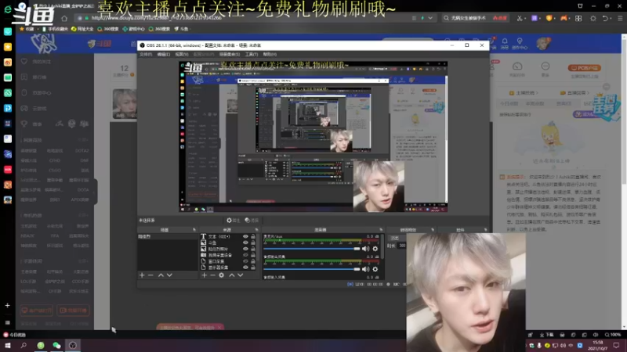Toggle lock on display capture source
The height and width of the screenshot is (352, 627).
252,268
